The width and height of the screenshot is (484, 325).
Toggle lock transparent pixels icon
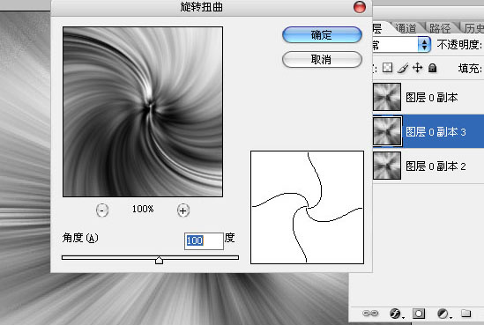point(387,68)
